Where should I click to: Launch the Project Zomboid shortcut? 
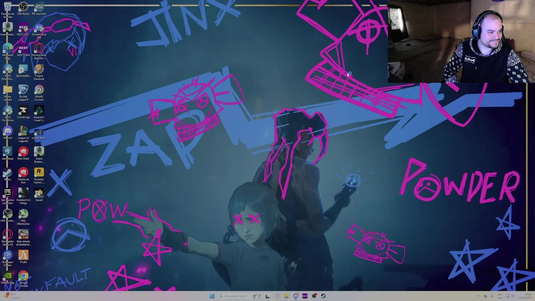click(x=39, y=72)
